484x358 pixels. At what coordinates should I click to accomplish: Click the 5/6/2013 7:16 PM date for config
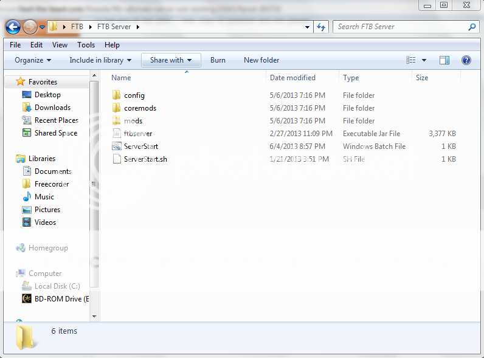coord(297,95)
